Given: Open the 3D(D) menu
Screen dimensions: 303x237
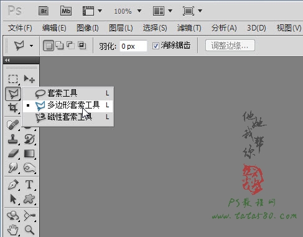Looking at the screenshot, I should point(256,27).
